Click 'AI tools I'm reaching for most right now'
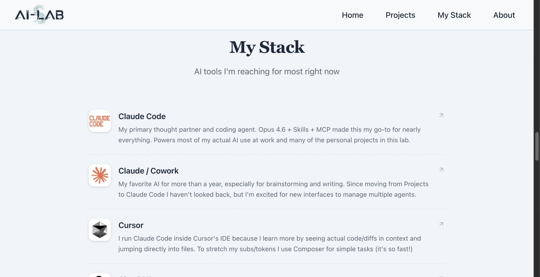 [x=267, y=72]
